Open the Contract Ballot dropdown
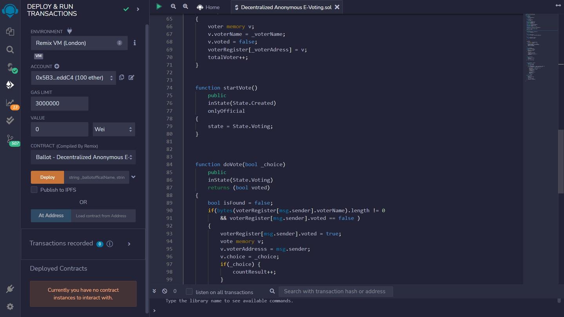Image resolution: width=564 pixels, height=317 pixels. point(83,157)
